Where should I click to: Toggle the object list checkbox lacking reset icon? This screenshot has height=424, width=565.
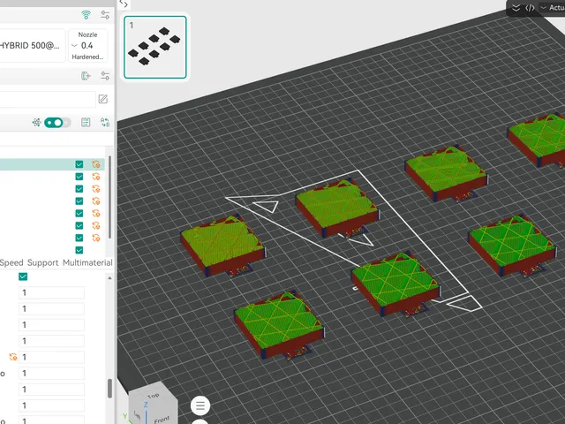[79, 250]
